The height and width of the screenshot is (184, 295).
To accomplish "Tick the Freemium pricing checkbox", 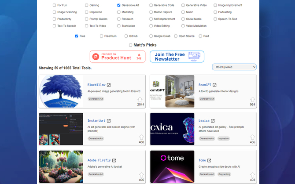I will click(x=101, y=36).
